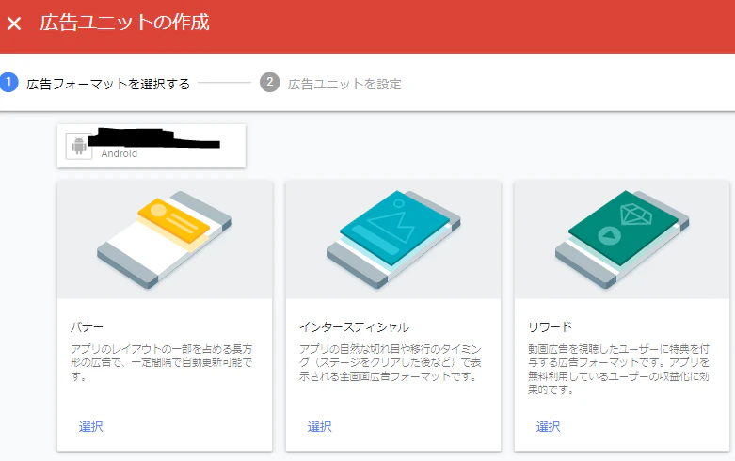Click the reward description 動画広告を視聴したユーザー
This screenshot has width=735, height=461.
[618, 369]
